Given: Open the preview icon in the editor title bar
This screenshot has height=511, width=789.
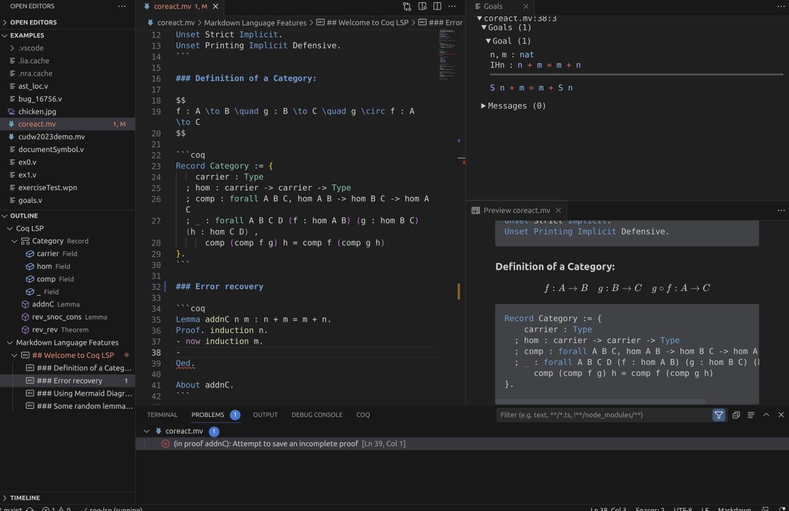Looking at the screenshot, I should click(422, 6).
